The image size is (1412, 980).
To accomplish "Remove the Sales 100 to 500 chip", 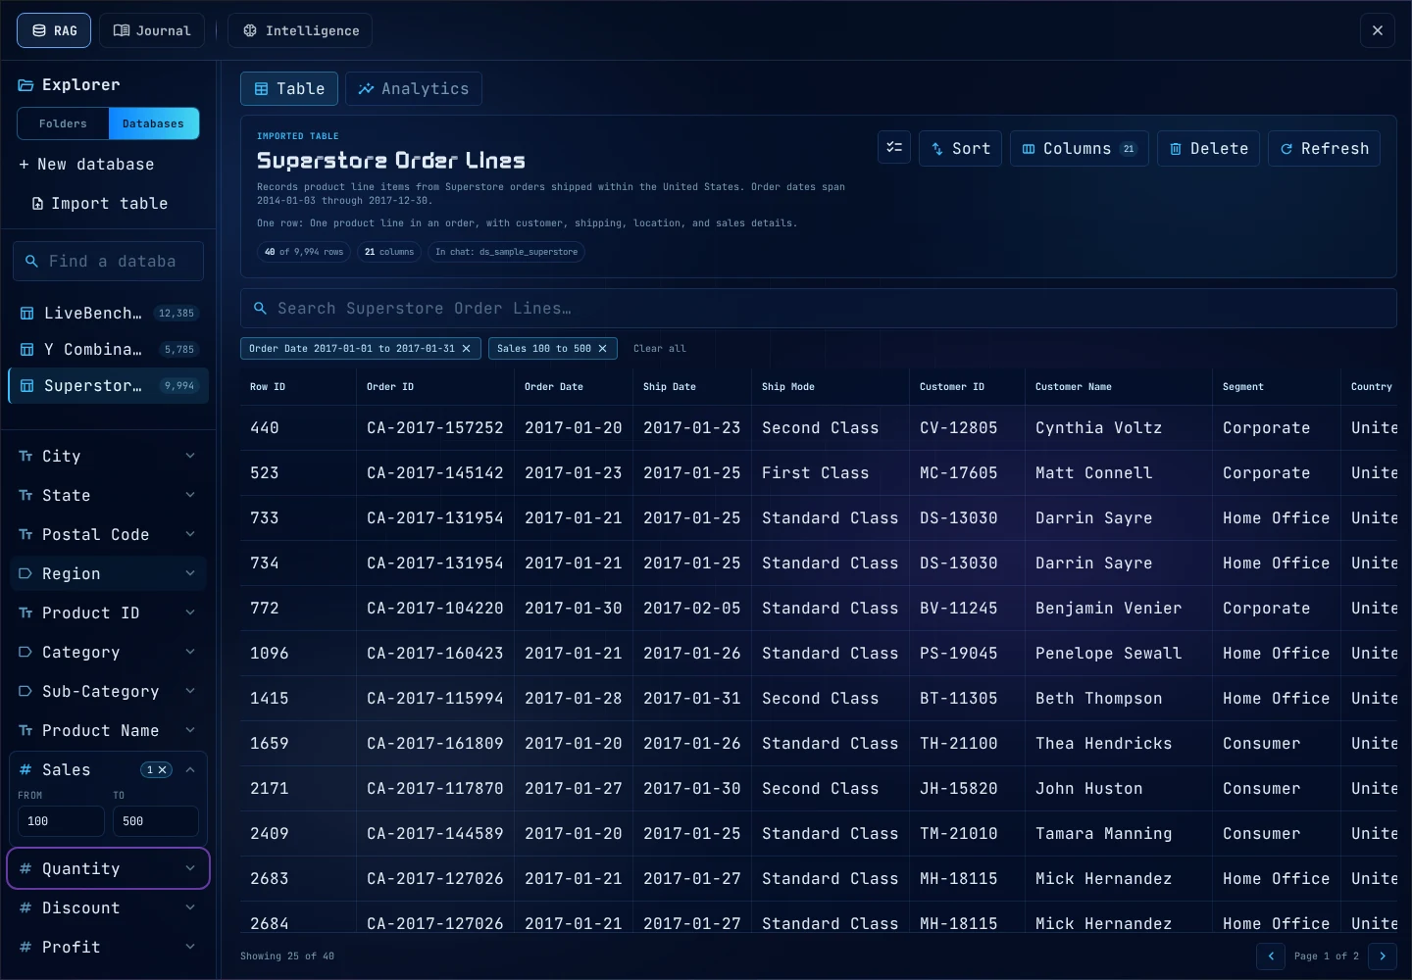I will (602, 348).
